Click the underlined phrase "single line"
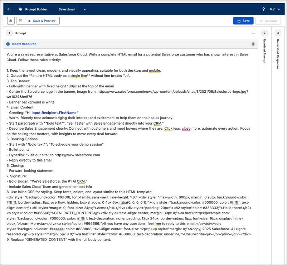287x265 pixels. 78,76
